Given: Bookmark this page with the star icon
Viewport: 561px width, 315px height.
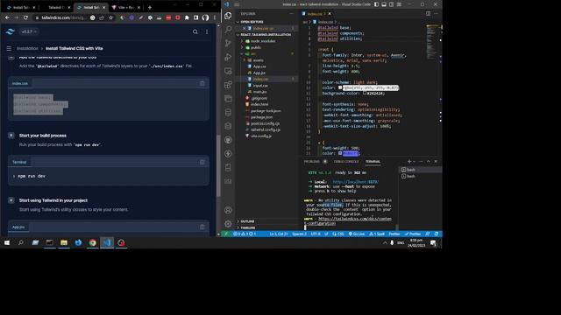Looking at the screenshot, I should pyautogui.click(x=111, y=17).
